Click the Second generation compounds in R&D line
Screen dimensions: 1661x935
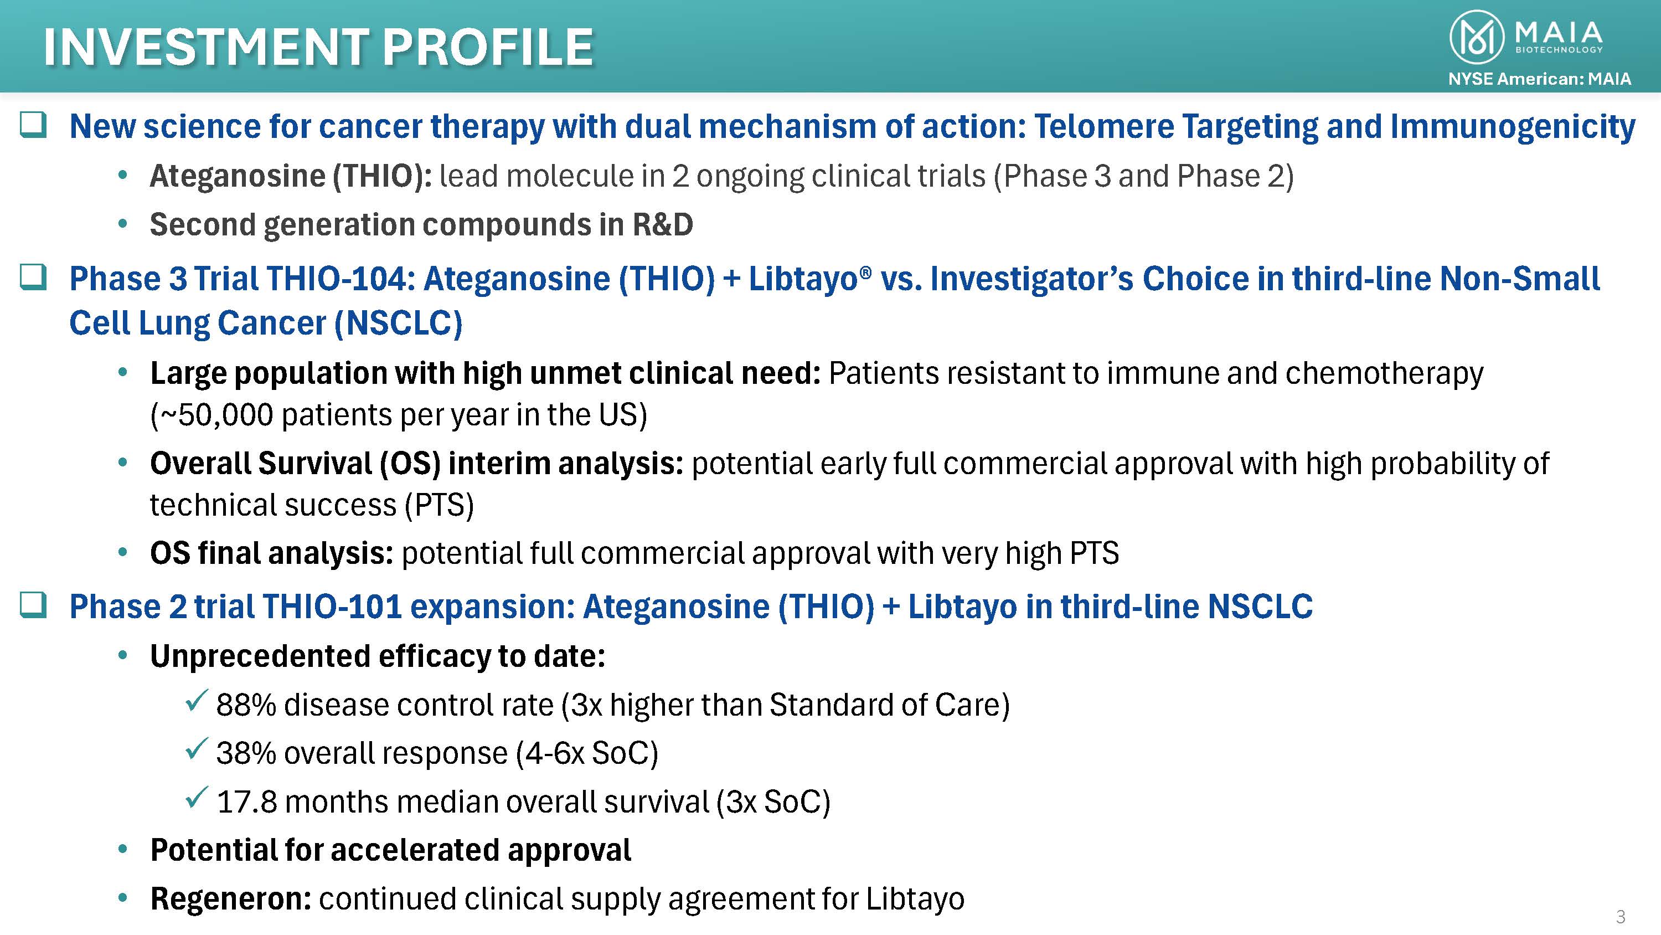[421, 224]
